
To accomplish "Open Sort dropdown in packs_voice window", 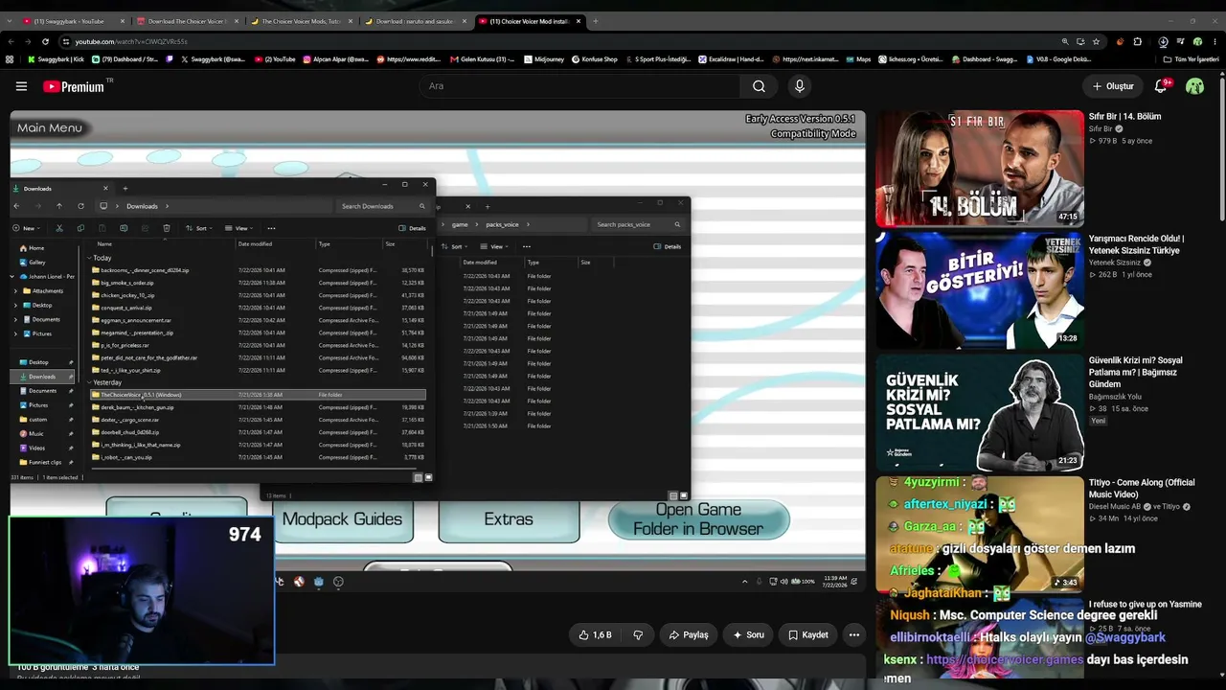I will click(454, 246).
